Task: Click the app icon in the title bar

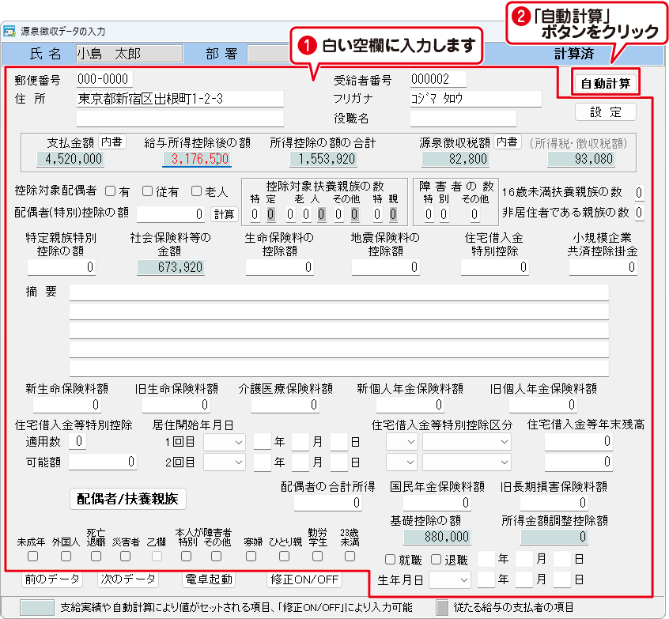Action: (x=10, y=32)
